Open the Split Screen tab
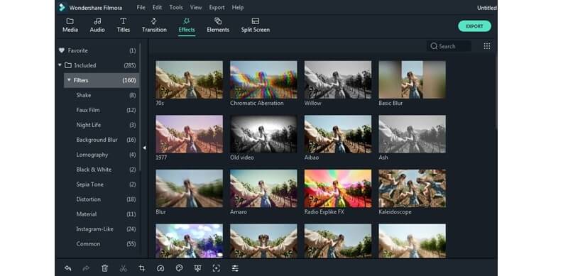Screen dimensions: 568x276 pyautogui.click(x=256, y=26)
